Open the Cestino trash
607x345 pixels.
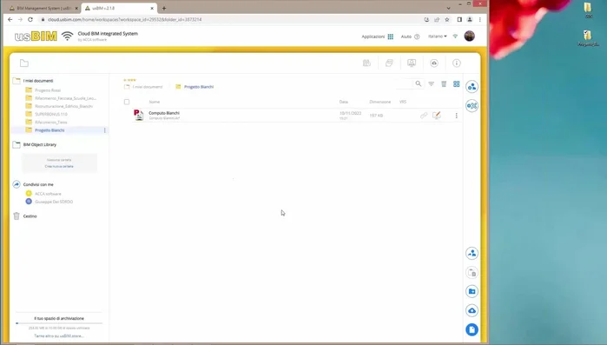pos(30,216)
